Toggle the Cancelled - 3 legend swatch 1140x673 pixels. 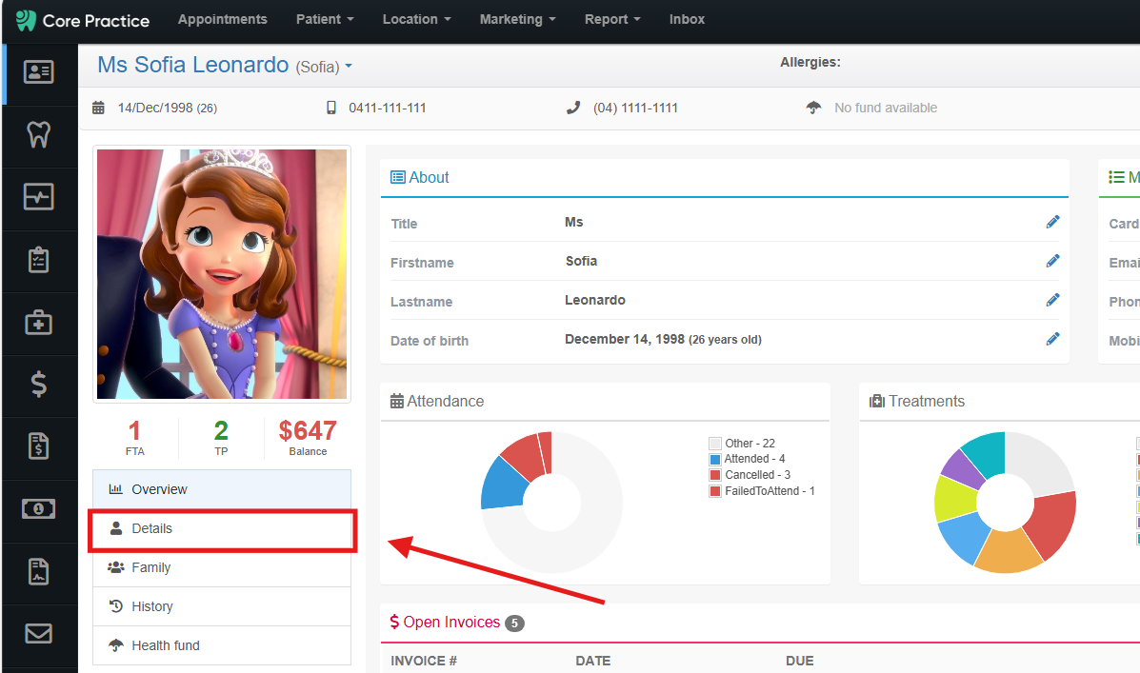point(714,475)
